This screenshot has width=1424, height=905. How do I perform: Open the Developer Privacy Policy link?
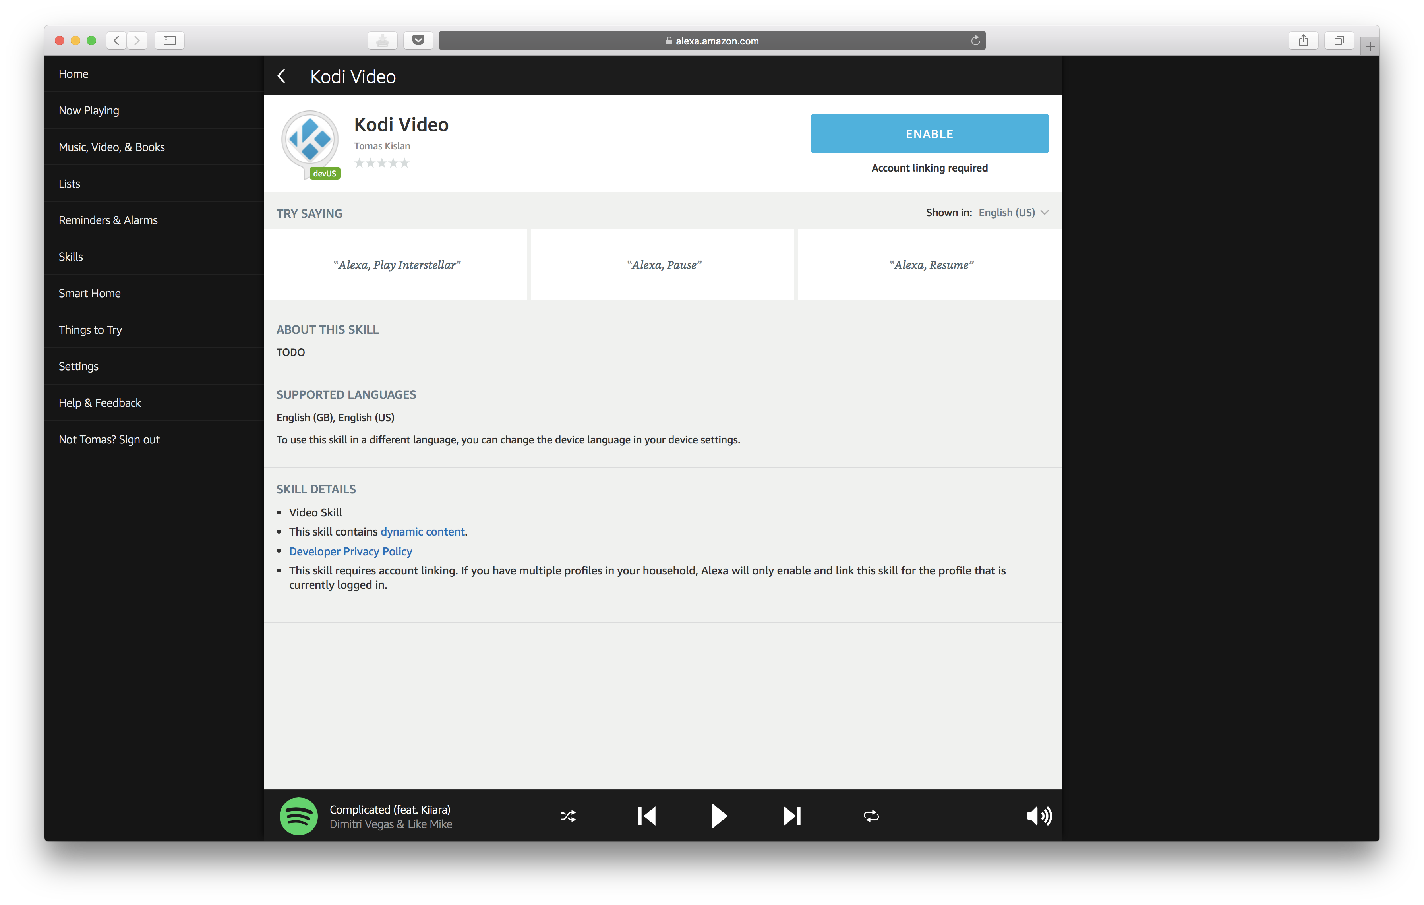point(351,550)
